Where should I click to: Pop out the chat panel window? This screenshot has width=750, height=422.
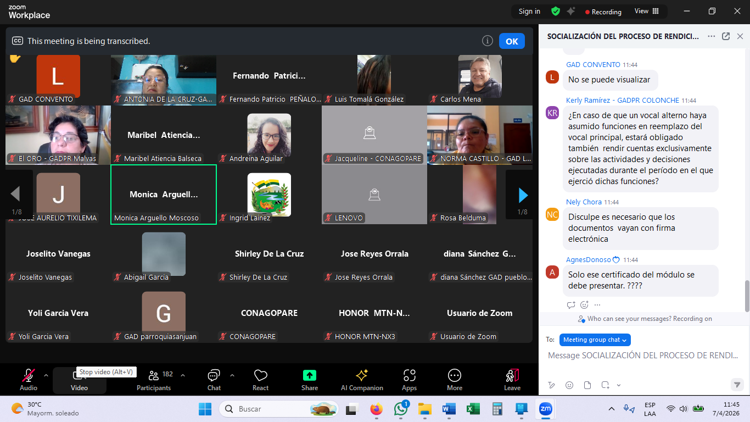[726, 36]
